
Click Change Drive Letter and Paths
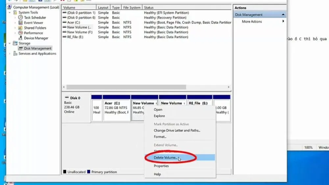(x=177, y=130)
